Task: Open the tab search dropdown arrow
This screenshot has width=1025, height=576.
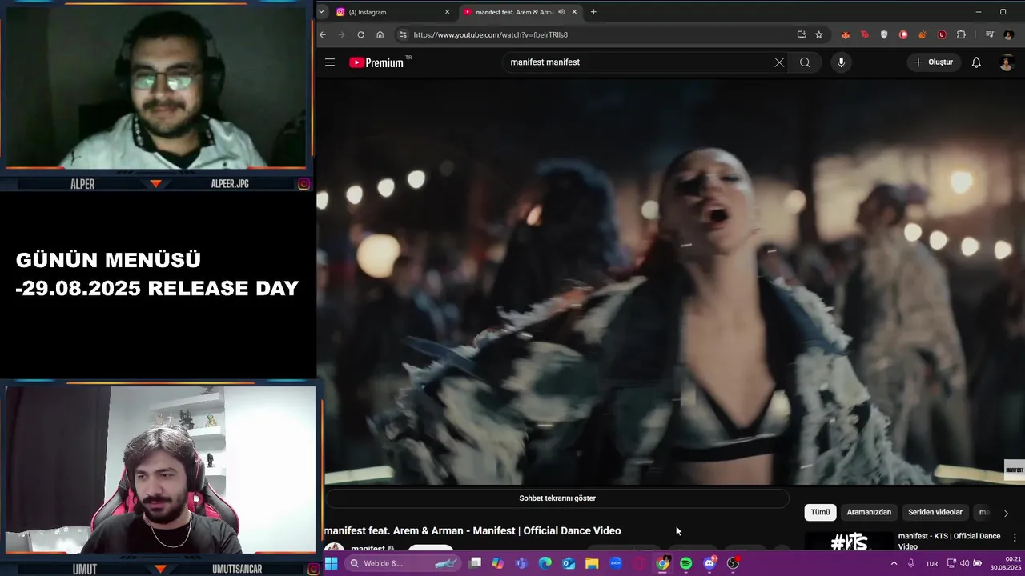Action: coord(321,12)
